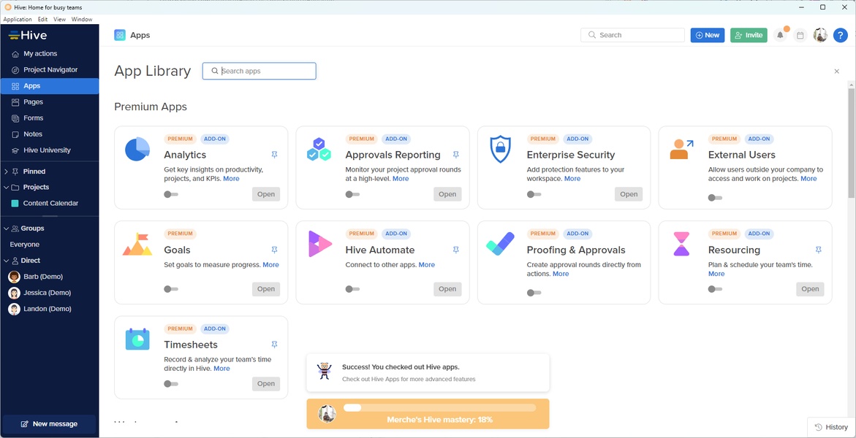The image size is (856, 438).
Task: Click the blue New button
Action: click(x=707, y=35)
